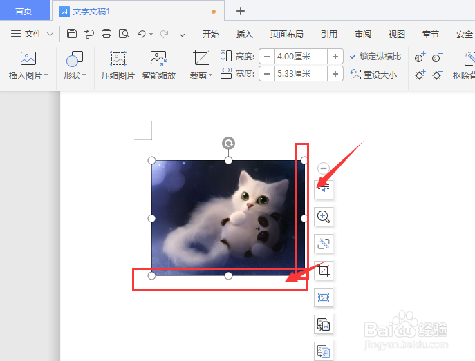This screenshot has height=361, width=475.
Task: Click the decrease brightness icon
Action: click(x=437, y=75)
